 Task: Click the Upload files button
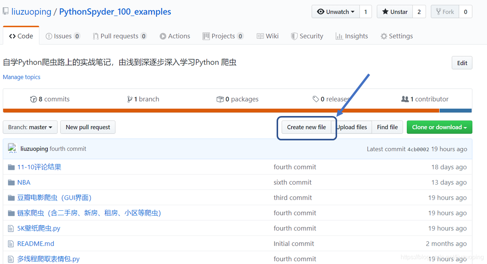pos(352,127)
